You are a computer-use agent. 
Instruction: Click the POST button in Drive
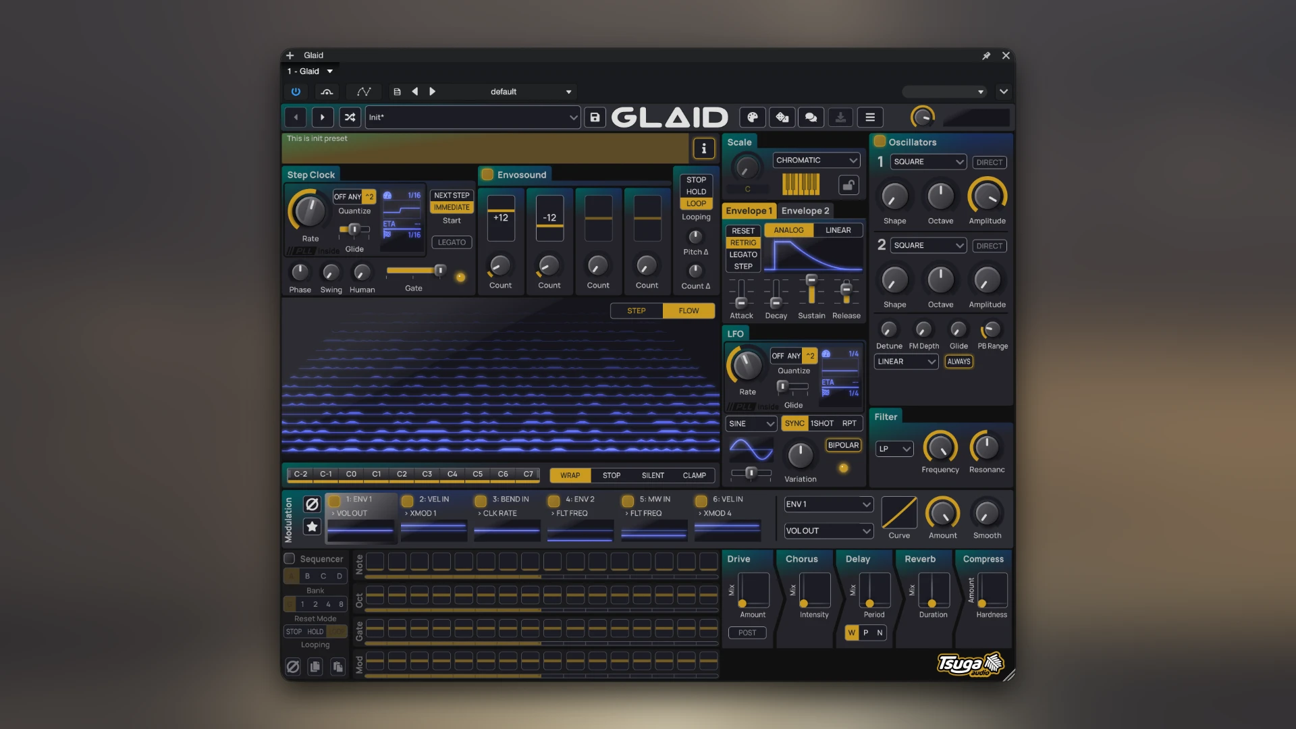point(747,633)
